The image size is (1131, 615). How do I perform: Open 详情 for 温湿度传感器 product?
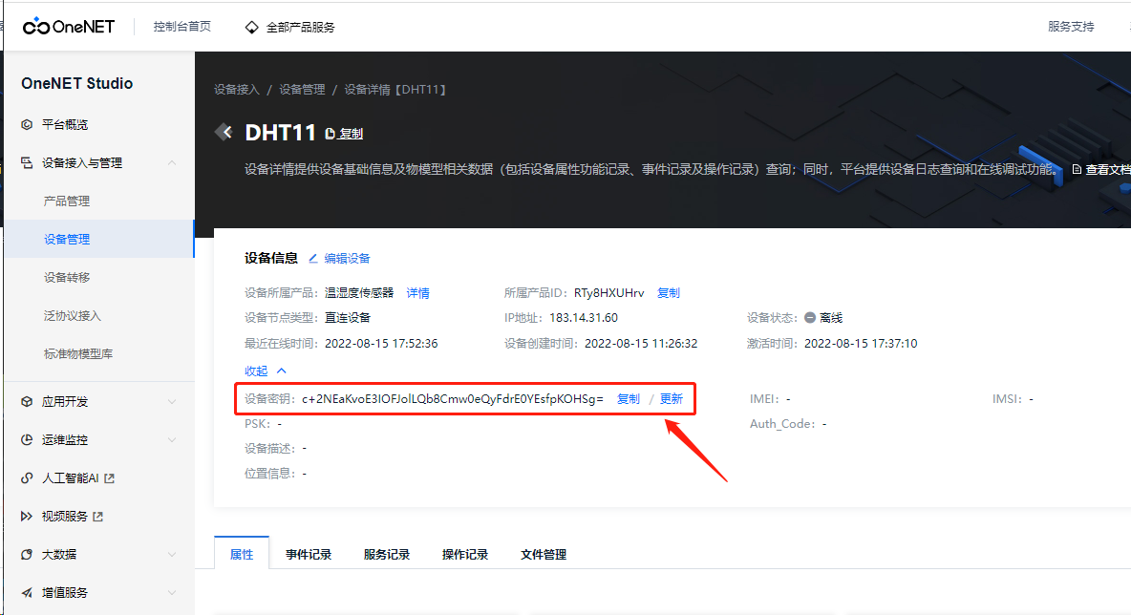[417, 293]
